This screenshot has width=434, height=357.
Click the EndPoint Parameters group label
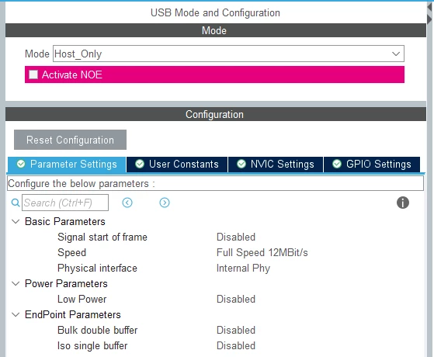[x=73, y=314]
